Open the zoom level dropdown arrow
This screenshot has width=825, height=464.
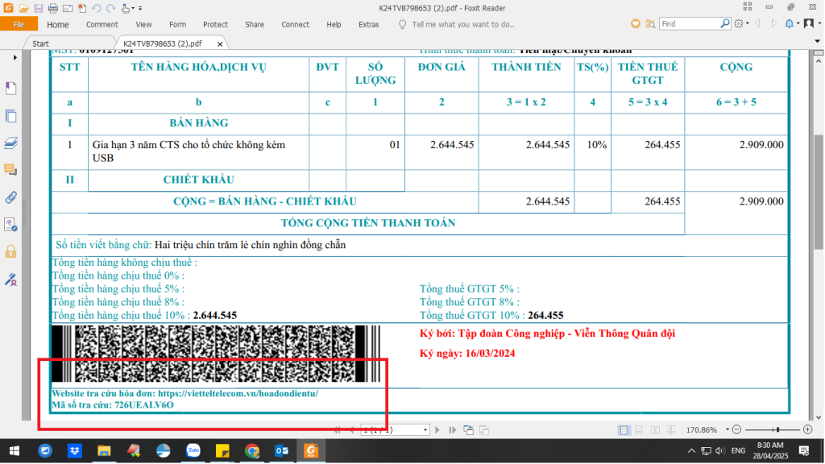[x=728, y=430]
